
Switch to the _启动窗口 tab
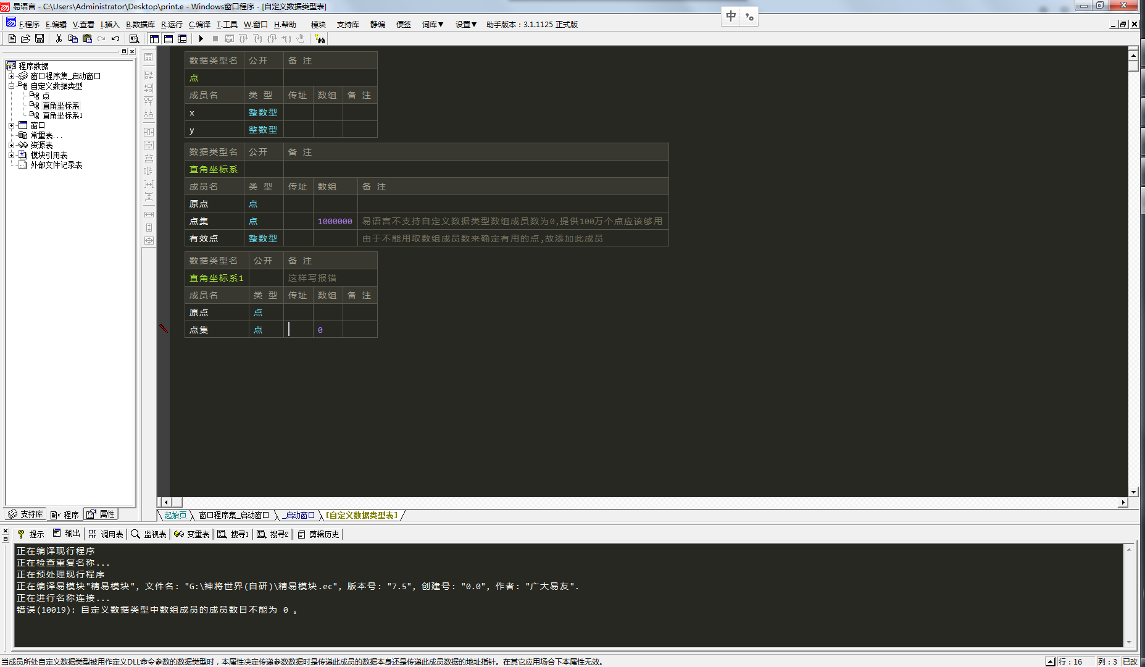[299, 515]
